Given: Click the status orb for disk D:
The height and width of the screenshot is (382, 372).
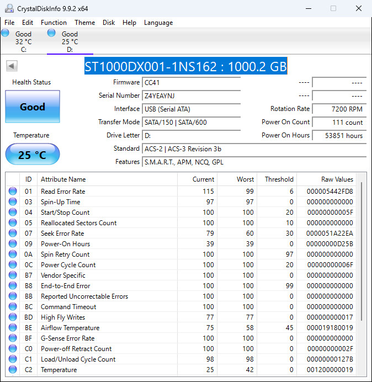Looking at the screenshot, I should (51, 33).
